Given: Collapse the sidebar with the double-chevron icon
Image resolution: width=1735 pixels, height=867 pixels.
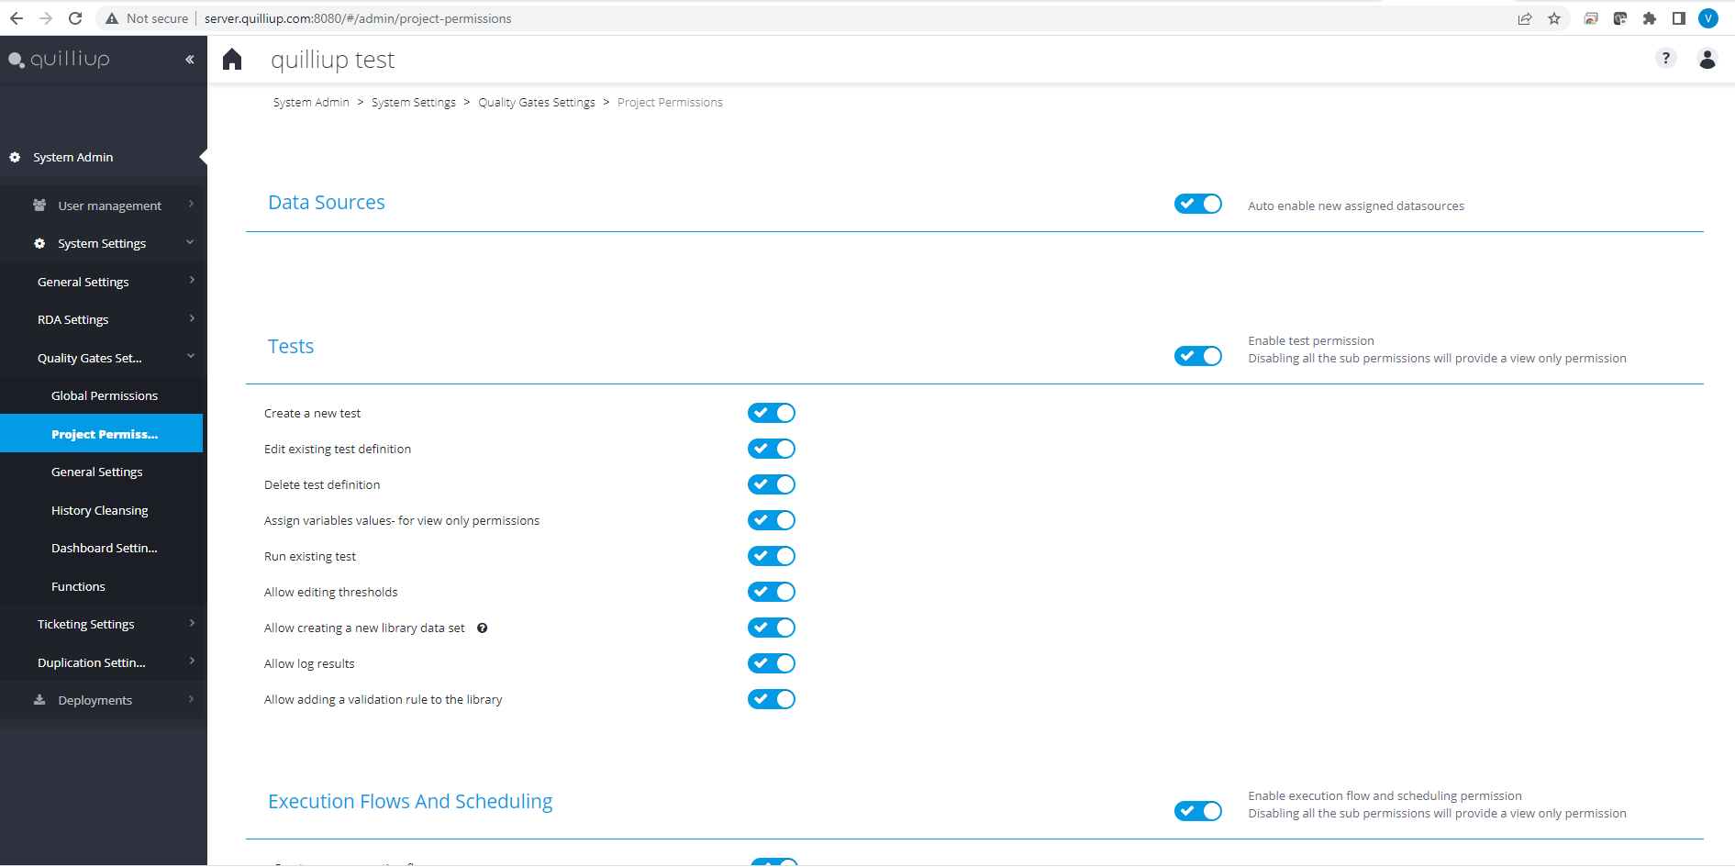Looking at the screenshot, I should click(x=190, y=60).
